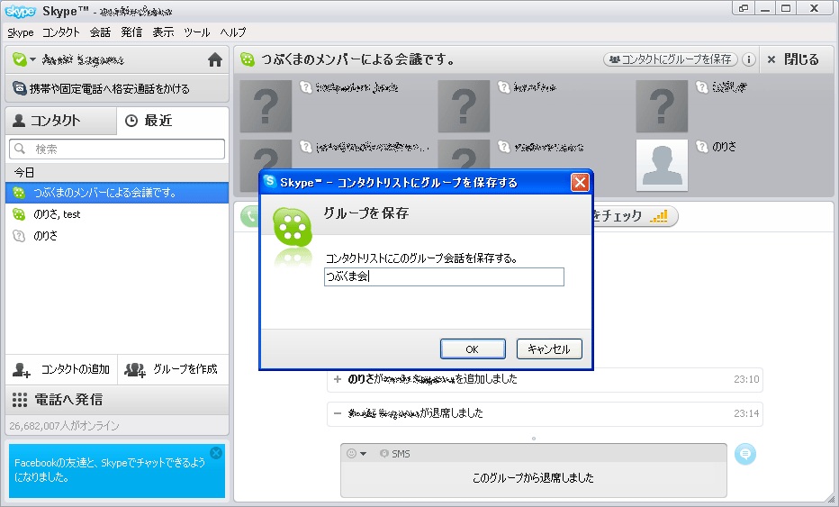Viewport: 839px width, 507px height.
Task: Open the emoticon picker smiley icon
Action: point(352,454)
